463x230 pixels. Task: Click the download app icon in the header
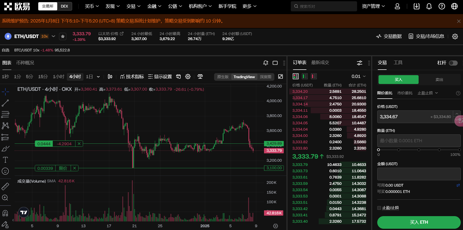417,6
